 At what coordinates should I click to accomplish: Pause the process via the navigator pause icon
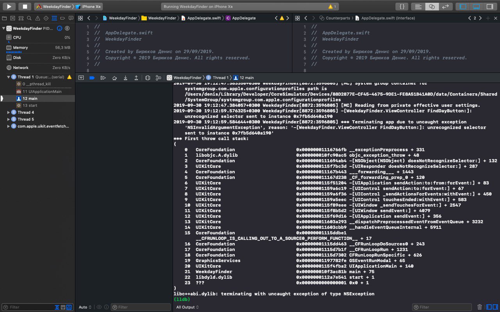tap(67, 28)
